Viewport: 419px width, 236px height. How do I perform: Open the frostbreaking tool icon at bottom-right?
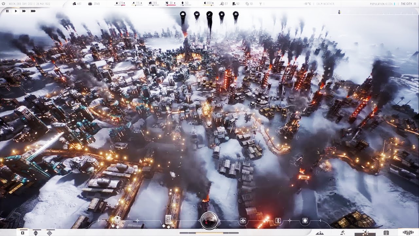(365, 233)
